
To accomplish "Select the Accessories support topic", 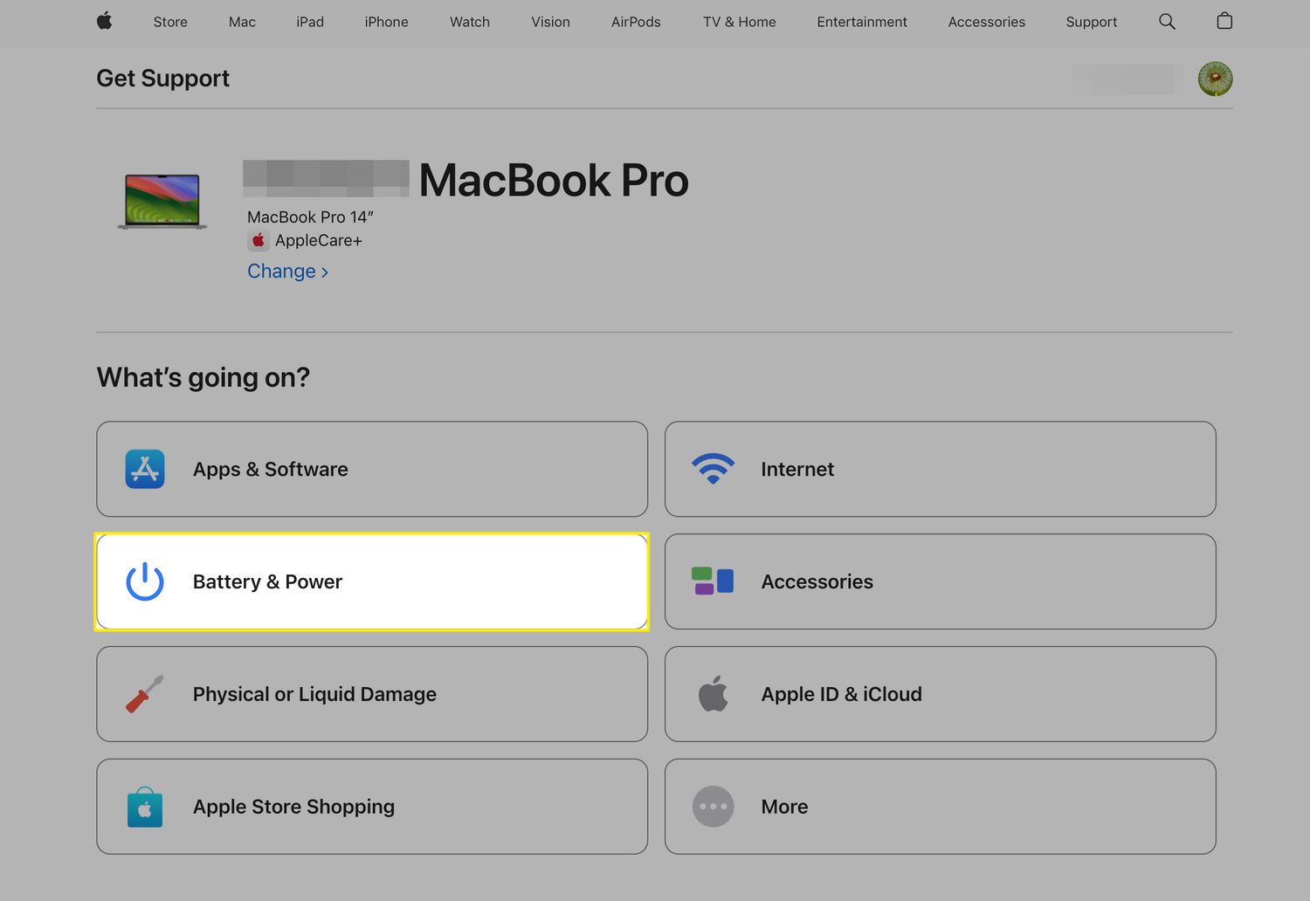I will coord(940,581).
